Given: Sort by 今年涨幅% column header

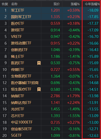Looking at the screenshot, I should (x=92, y=4).
